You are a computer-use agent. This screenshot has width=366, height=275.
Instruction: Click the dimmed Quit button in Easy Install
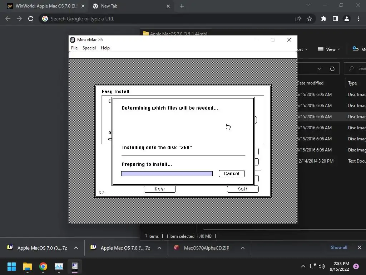coord(243,189)
